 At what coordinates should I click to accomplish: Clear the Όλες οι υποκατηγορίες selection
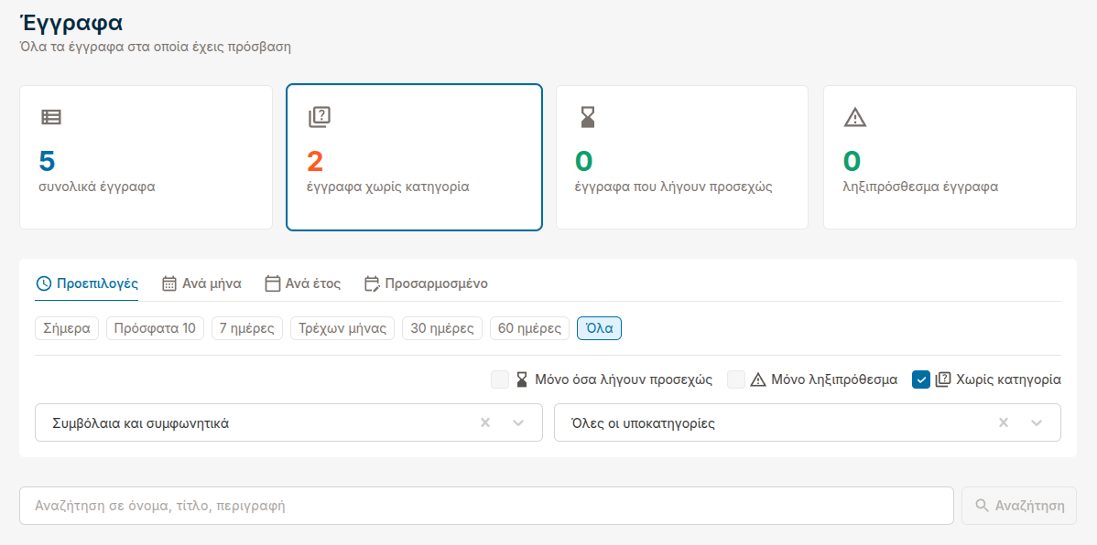pyautogui.click(x=1004, y=423)
